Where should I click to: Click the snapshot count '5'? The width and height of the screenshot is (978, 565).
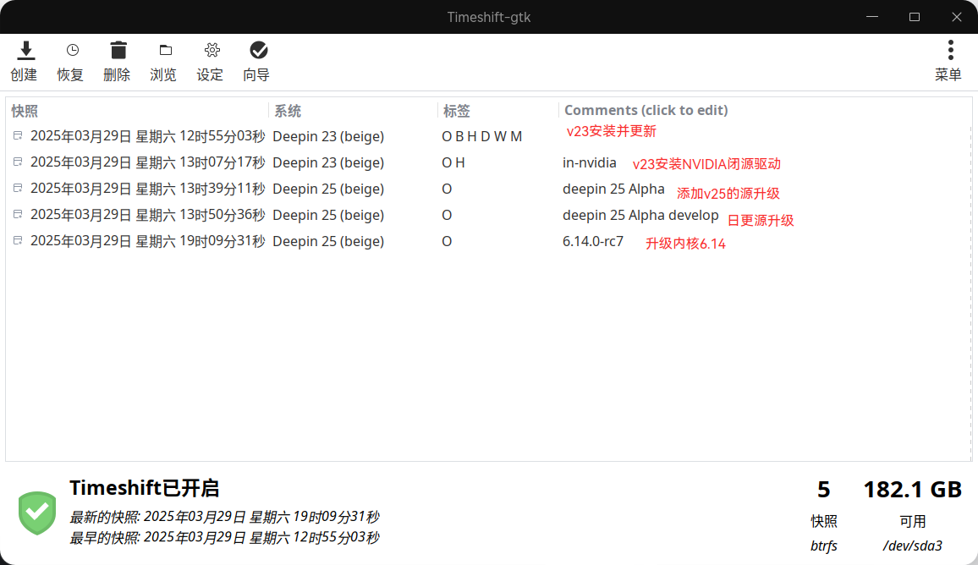click(824, 490)
